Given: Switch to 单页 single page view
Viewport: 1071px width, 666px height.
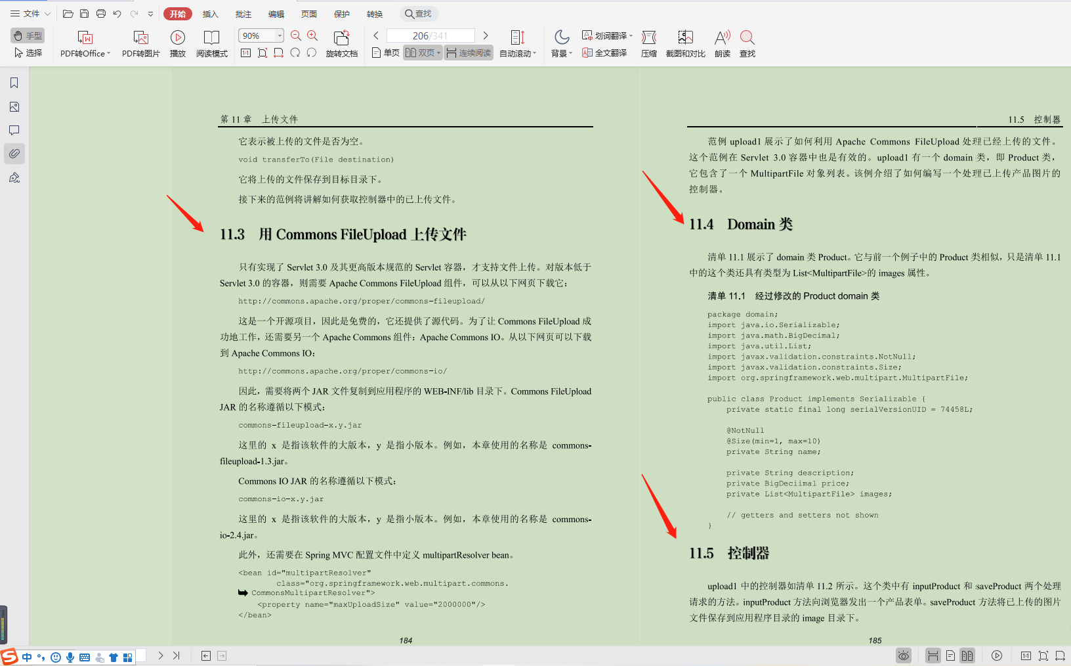Looking at the screenshot, I should [386, 53].
